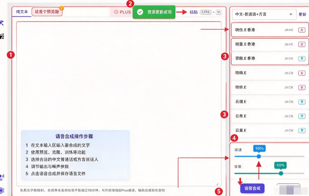This screenshot has height=196, width=309.
Task: Click the 男 badge on 云健.E
Action: 302,102
